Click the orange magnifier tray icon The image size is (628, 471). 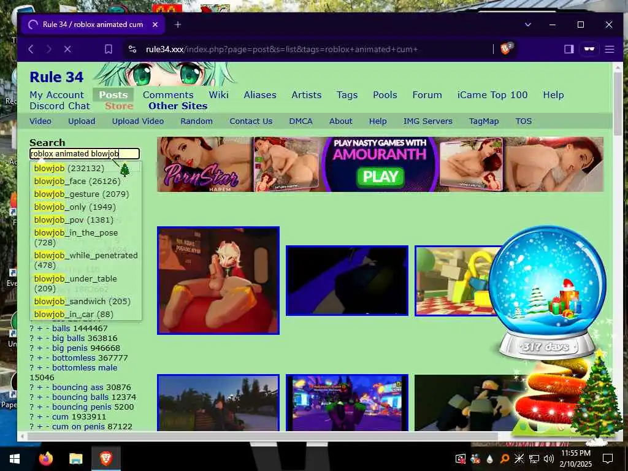click(505, 459)
